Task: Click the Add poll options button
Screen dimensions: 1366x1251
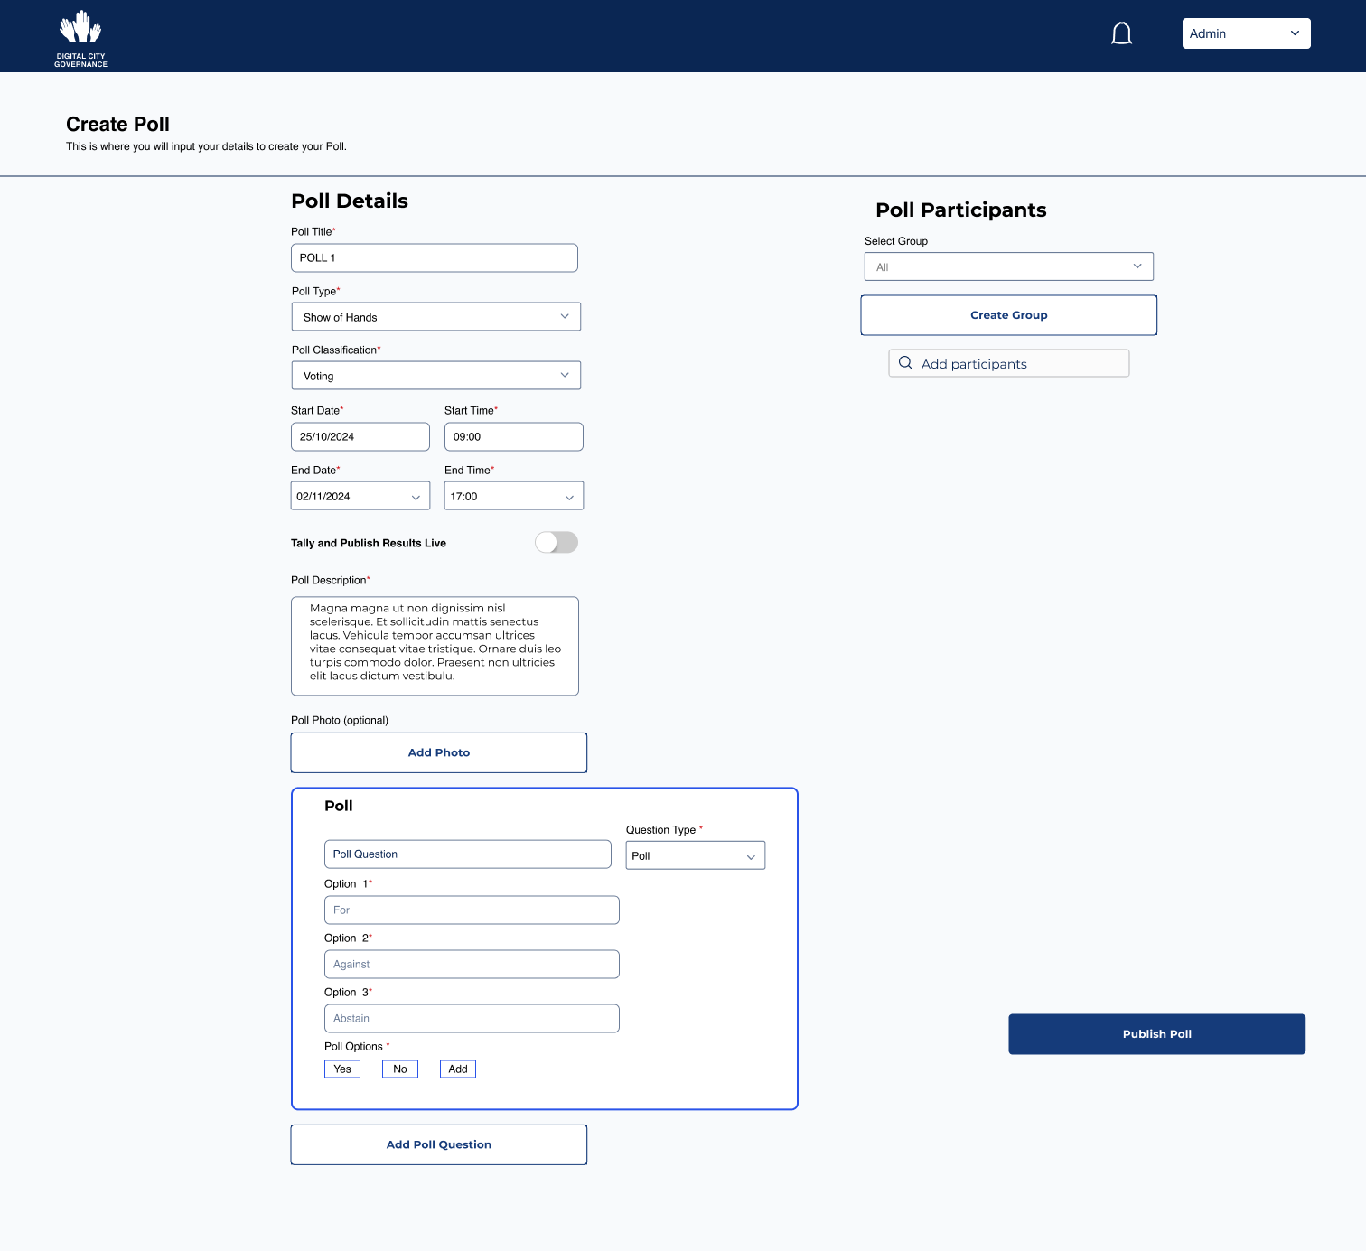Action: point(458,1069)
